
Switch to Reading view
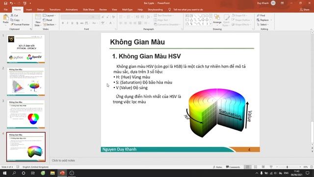click(x=263, y=167)
